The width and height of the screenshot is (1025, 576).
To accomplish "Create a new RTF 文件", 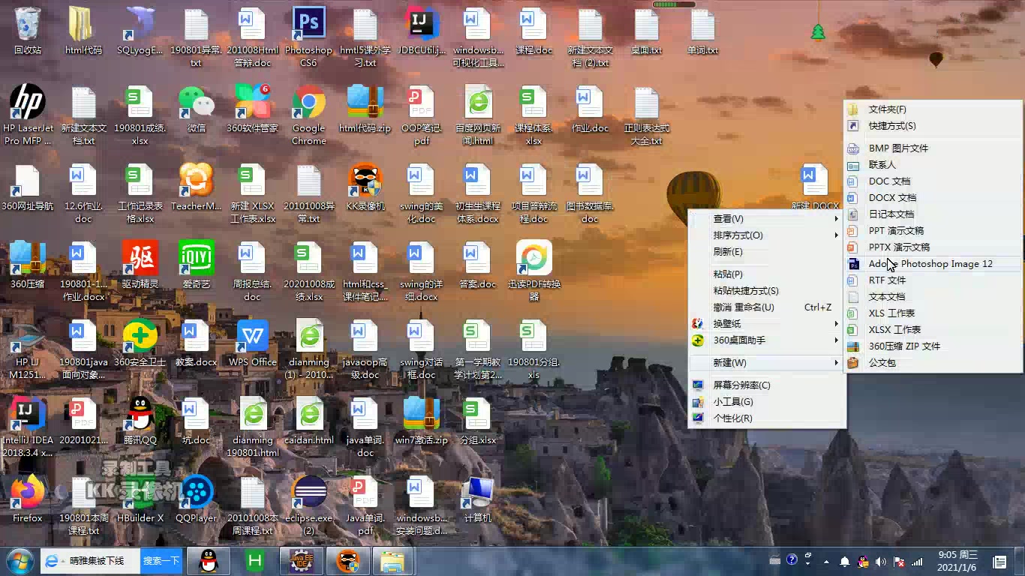I will pos(933,280).
